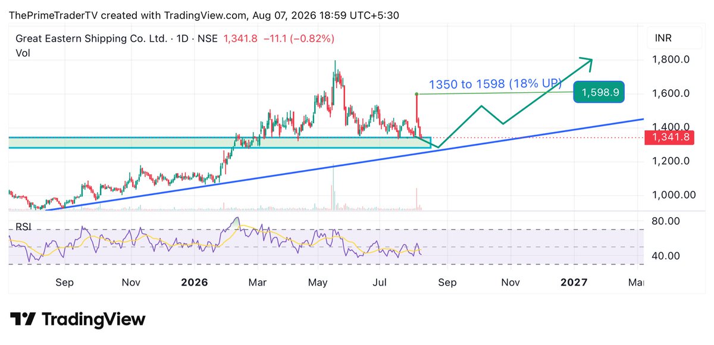
Task: Click the 1,600.0 price axis label
Action: coord(670,93)
